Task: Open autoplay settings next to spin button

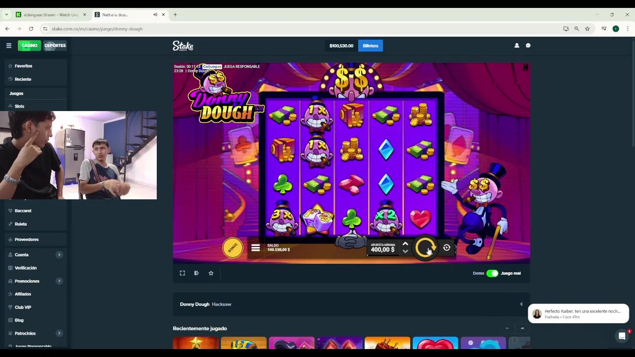Action: (446, 247)
